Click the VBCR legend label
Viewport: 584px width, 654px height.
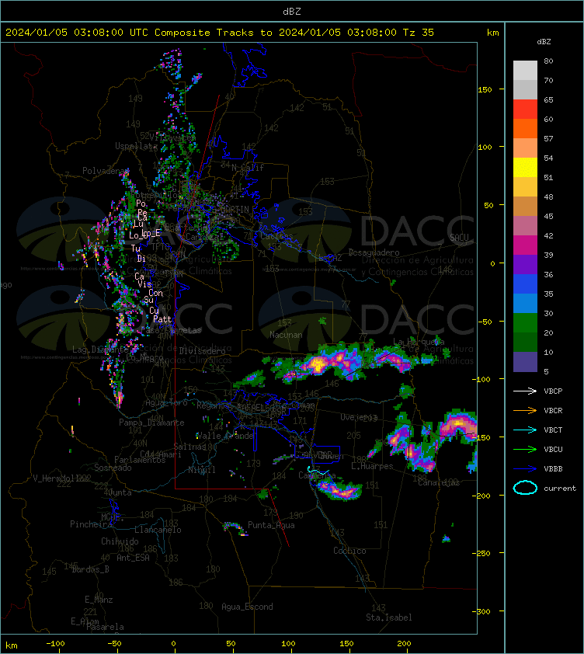pos(553,410)
